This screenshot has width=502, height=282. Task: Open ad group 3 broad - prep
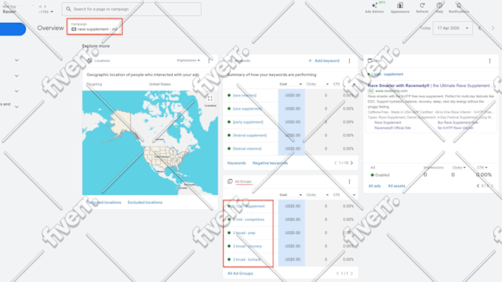[244, 233]
